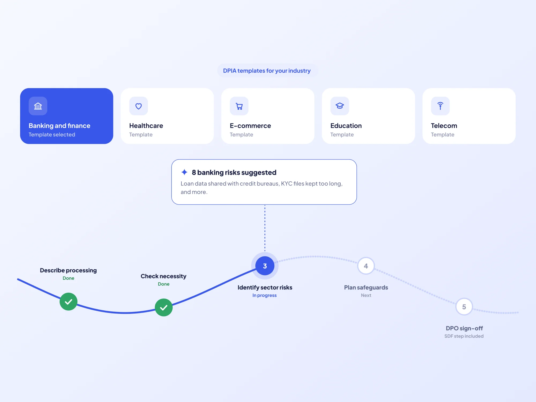This screenshot has width=536, height=402.
Task: Choose the E-commerce template card
Action: 268,116
